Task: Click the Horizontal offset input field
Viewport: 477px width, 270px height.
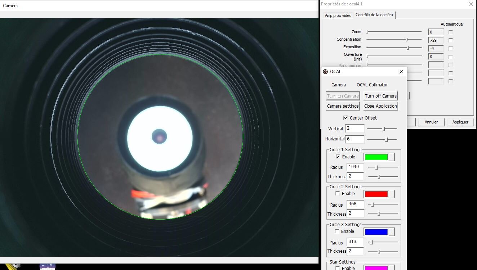Action: (355, 139)
